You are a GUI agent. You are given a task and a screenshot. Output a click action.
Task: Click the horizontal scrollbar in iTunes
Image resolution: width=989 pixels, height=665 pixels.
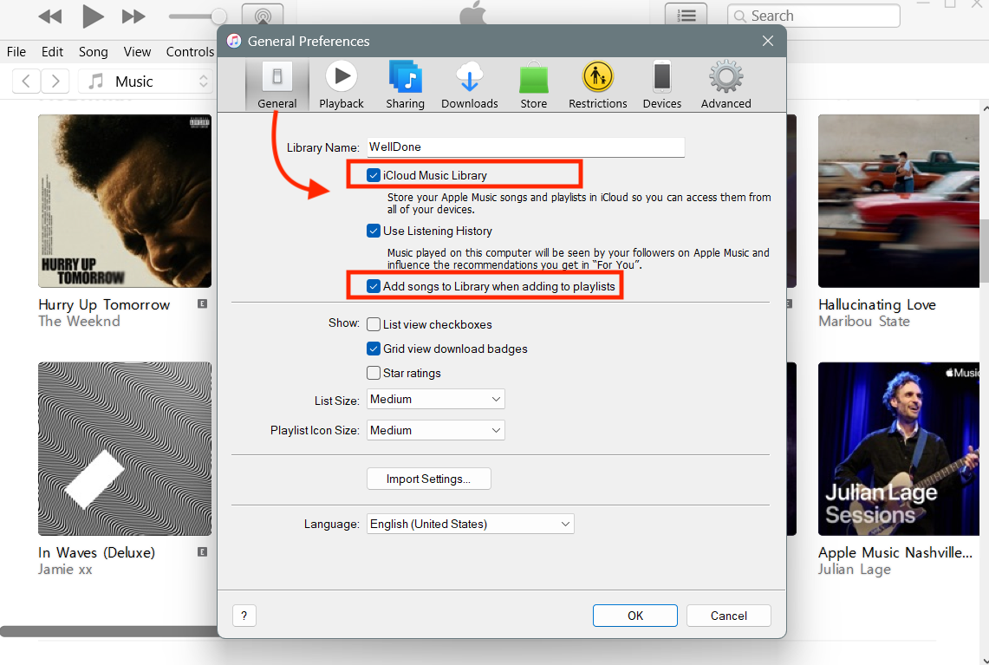click(x=108, y=631)
